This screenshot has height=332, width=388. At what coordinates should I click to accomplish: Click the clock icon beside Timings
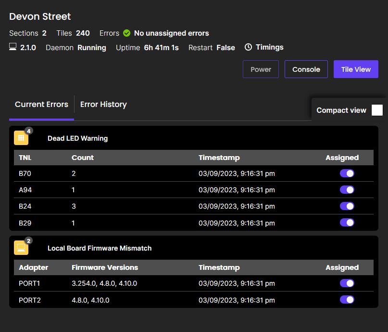tap(249, 47)
